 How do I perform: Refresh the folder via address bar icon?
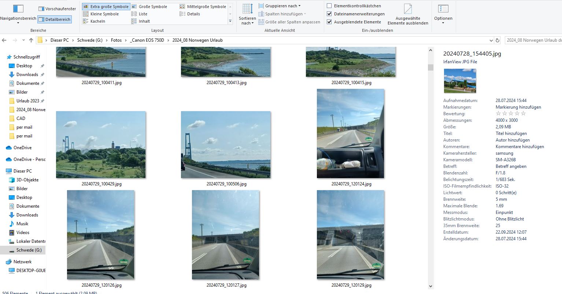coord(498,40)
